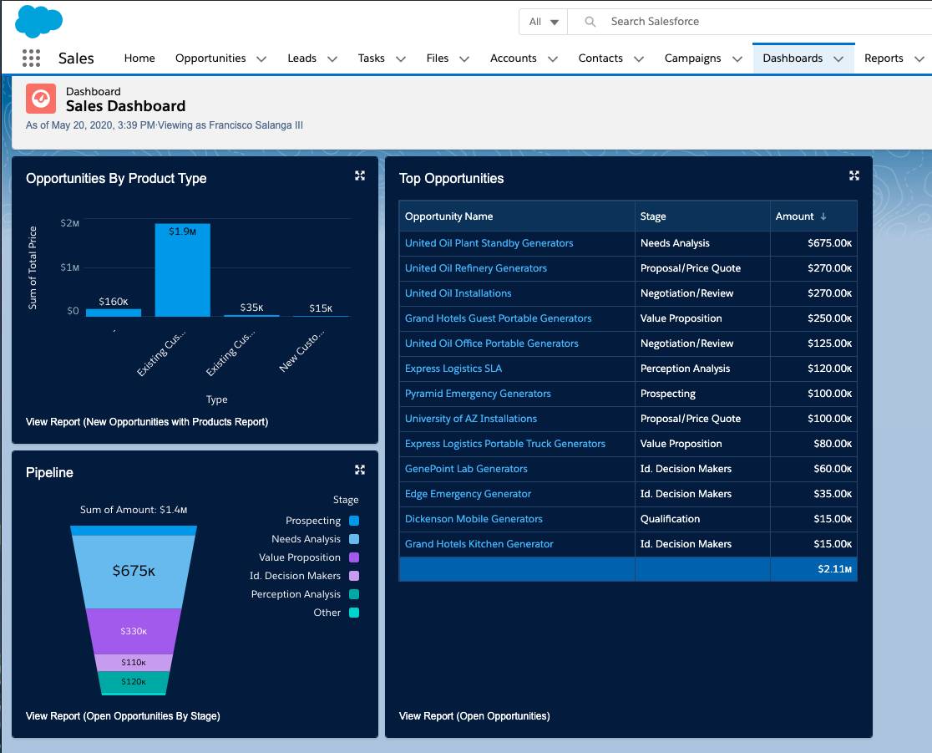Switch to the Accounts tab

click(x=513, y=59)
